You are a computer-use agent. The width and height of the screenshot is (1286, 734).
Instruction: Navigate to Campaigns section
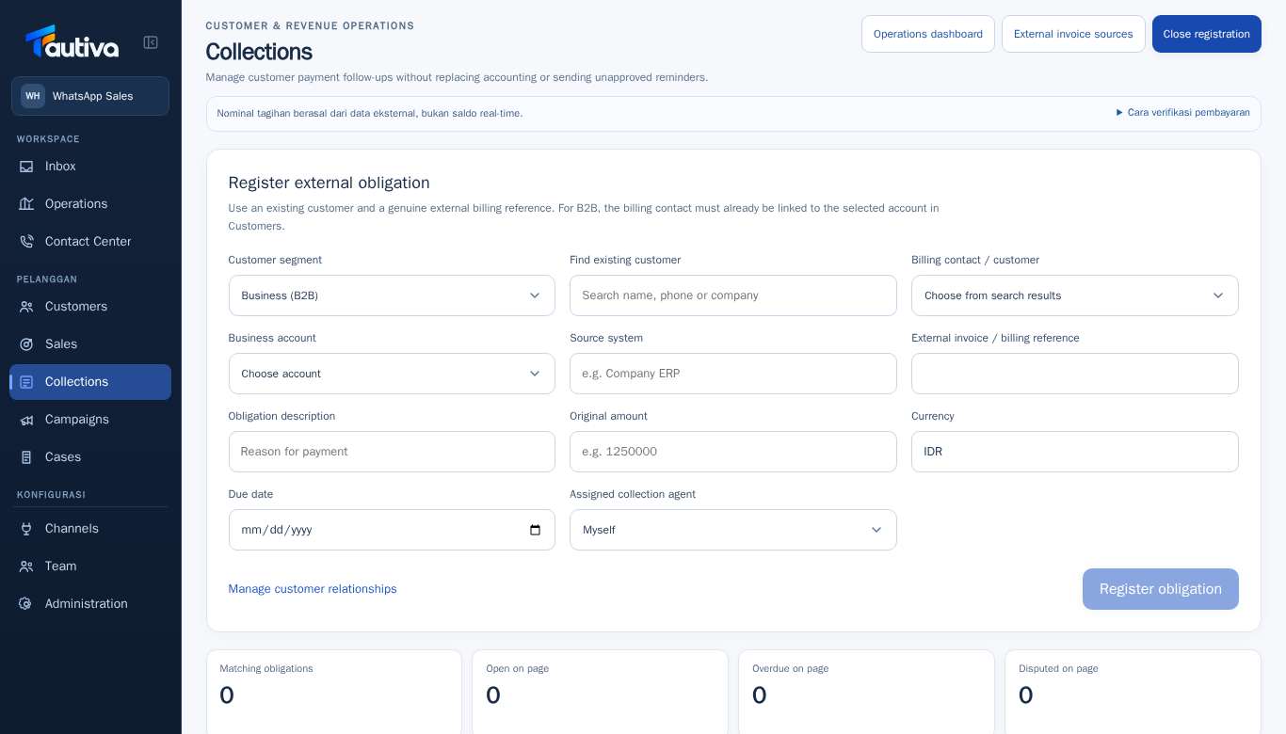point(90,420)
